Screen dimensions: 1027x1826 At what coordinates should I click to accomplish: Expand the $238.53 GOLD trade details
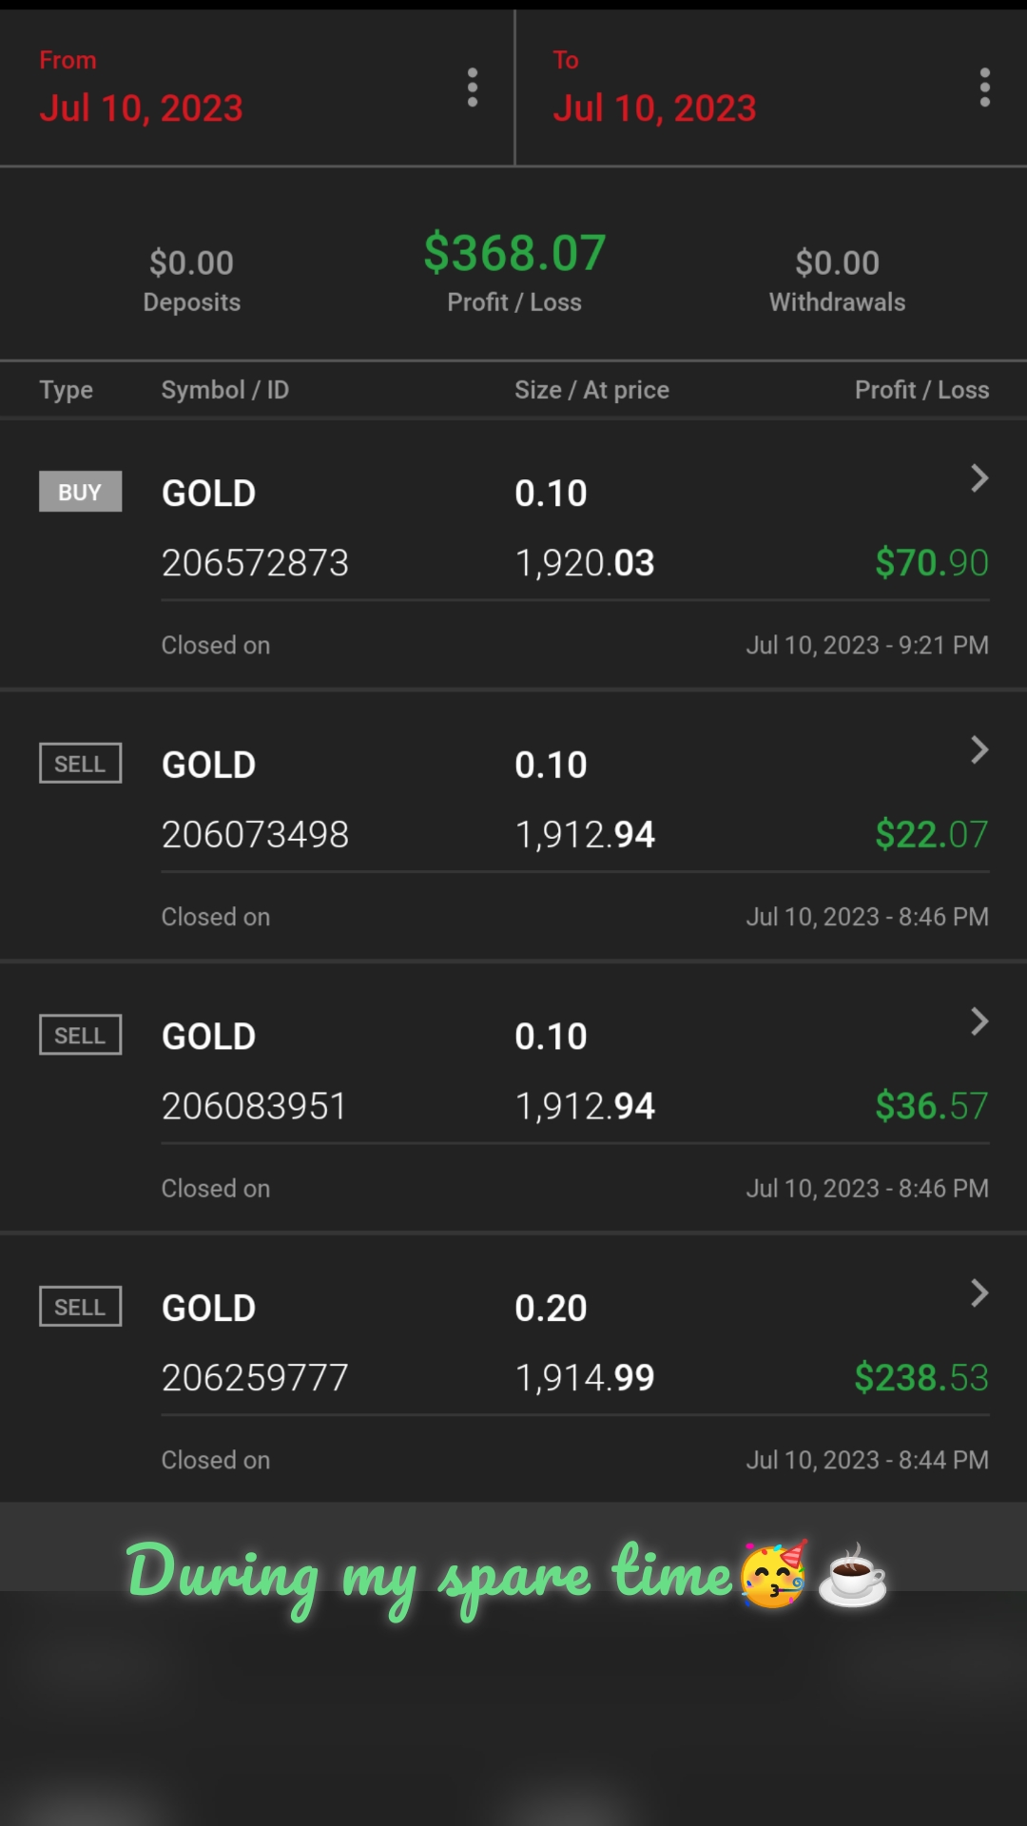point(979,1293)
